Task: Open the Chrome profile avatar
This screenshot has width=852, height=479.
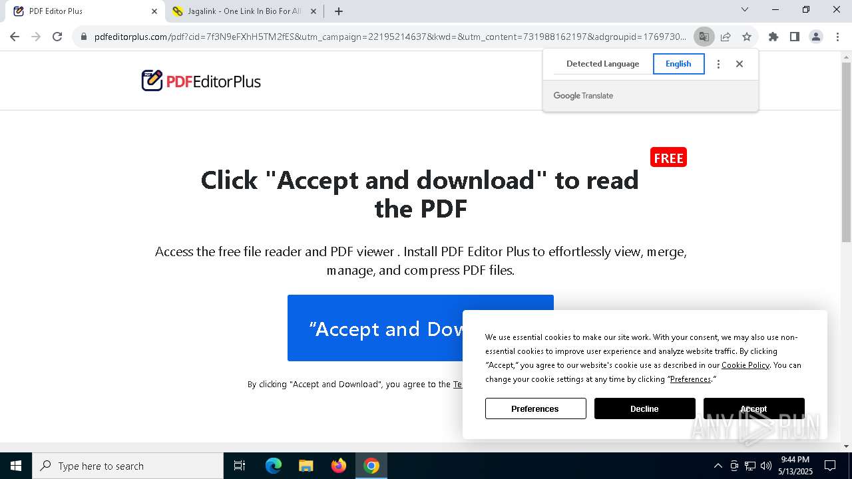Action: (816, 37)
